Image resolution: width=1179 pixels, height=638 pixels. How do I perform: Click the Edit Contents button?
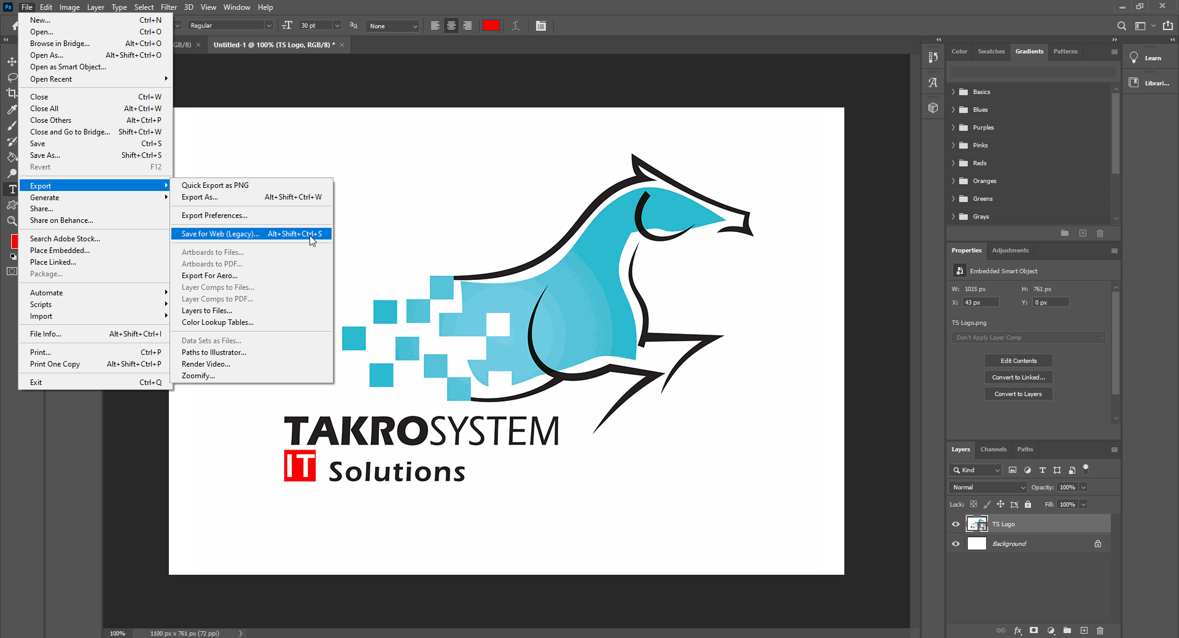[1019, 361]
